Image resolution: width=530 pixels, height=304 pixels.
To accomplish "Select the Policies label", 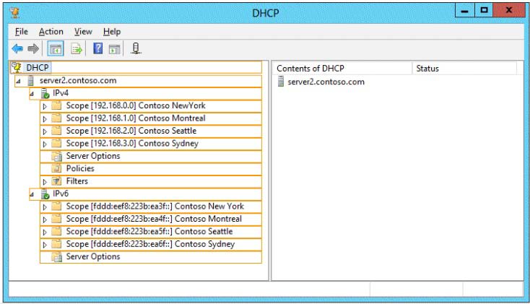I will click(x=80, y=168).
